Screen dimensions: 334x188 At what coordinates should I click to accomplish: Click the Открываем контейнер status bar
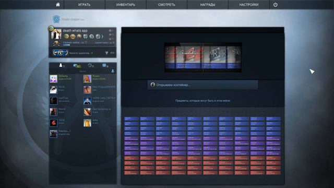pos(203,85)
